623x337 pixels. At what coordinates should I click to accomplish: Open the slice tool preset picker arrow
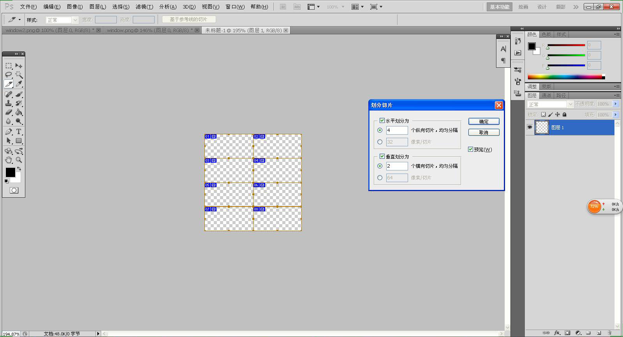(19, 20)
